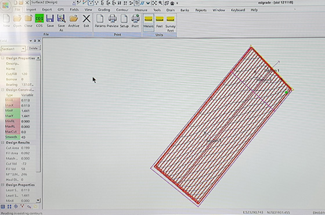Click the Smooth value 40
This screenshot has height=215, width=325.
pos(23,137)
